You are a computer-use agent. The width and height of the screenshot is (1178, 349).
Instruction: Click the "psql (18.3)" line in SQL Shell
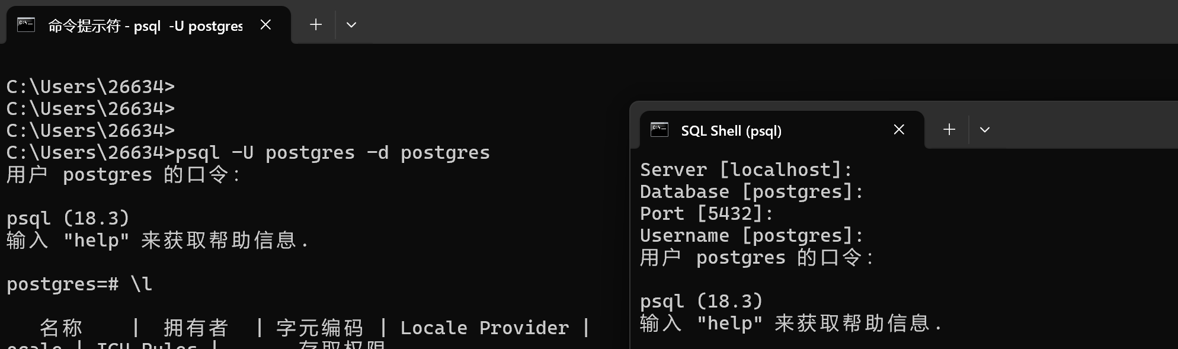tap(701, 302)
